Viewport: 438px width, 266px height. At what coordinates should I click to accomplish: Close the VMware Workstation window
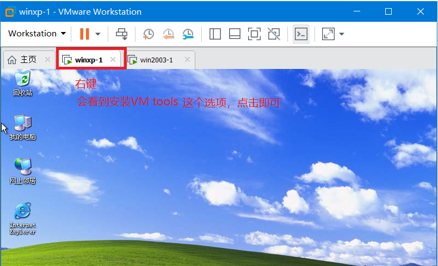click(421, 11)
